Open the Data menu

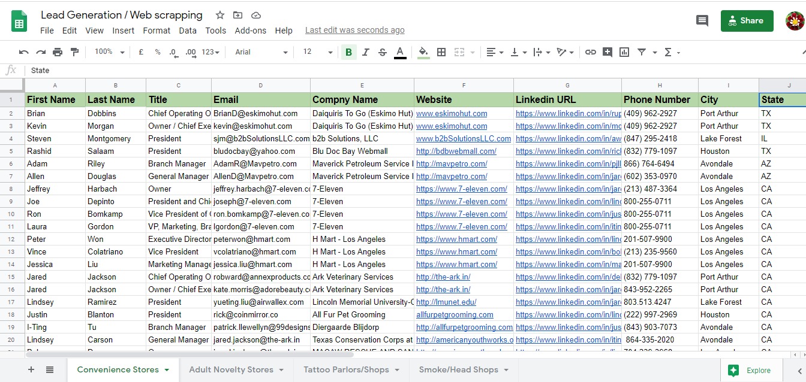coord(188,31)
